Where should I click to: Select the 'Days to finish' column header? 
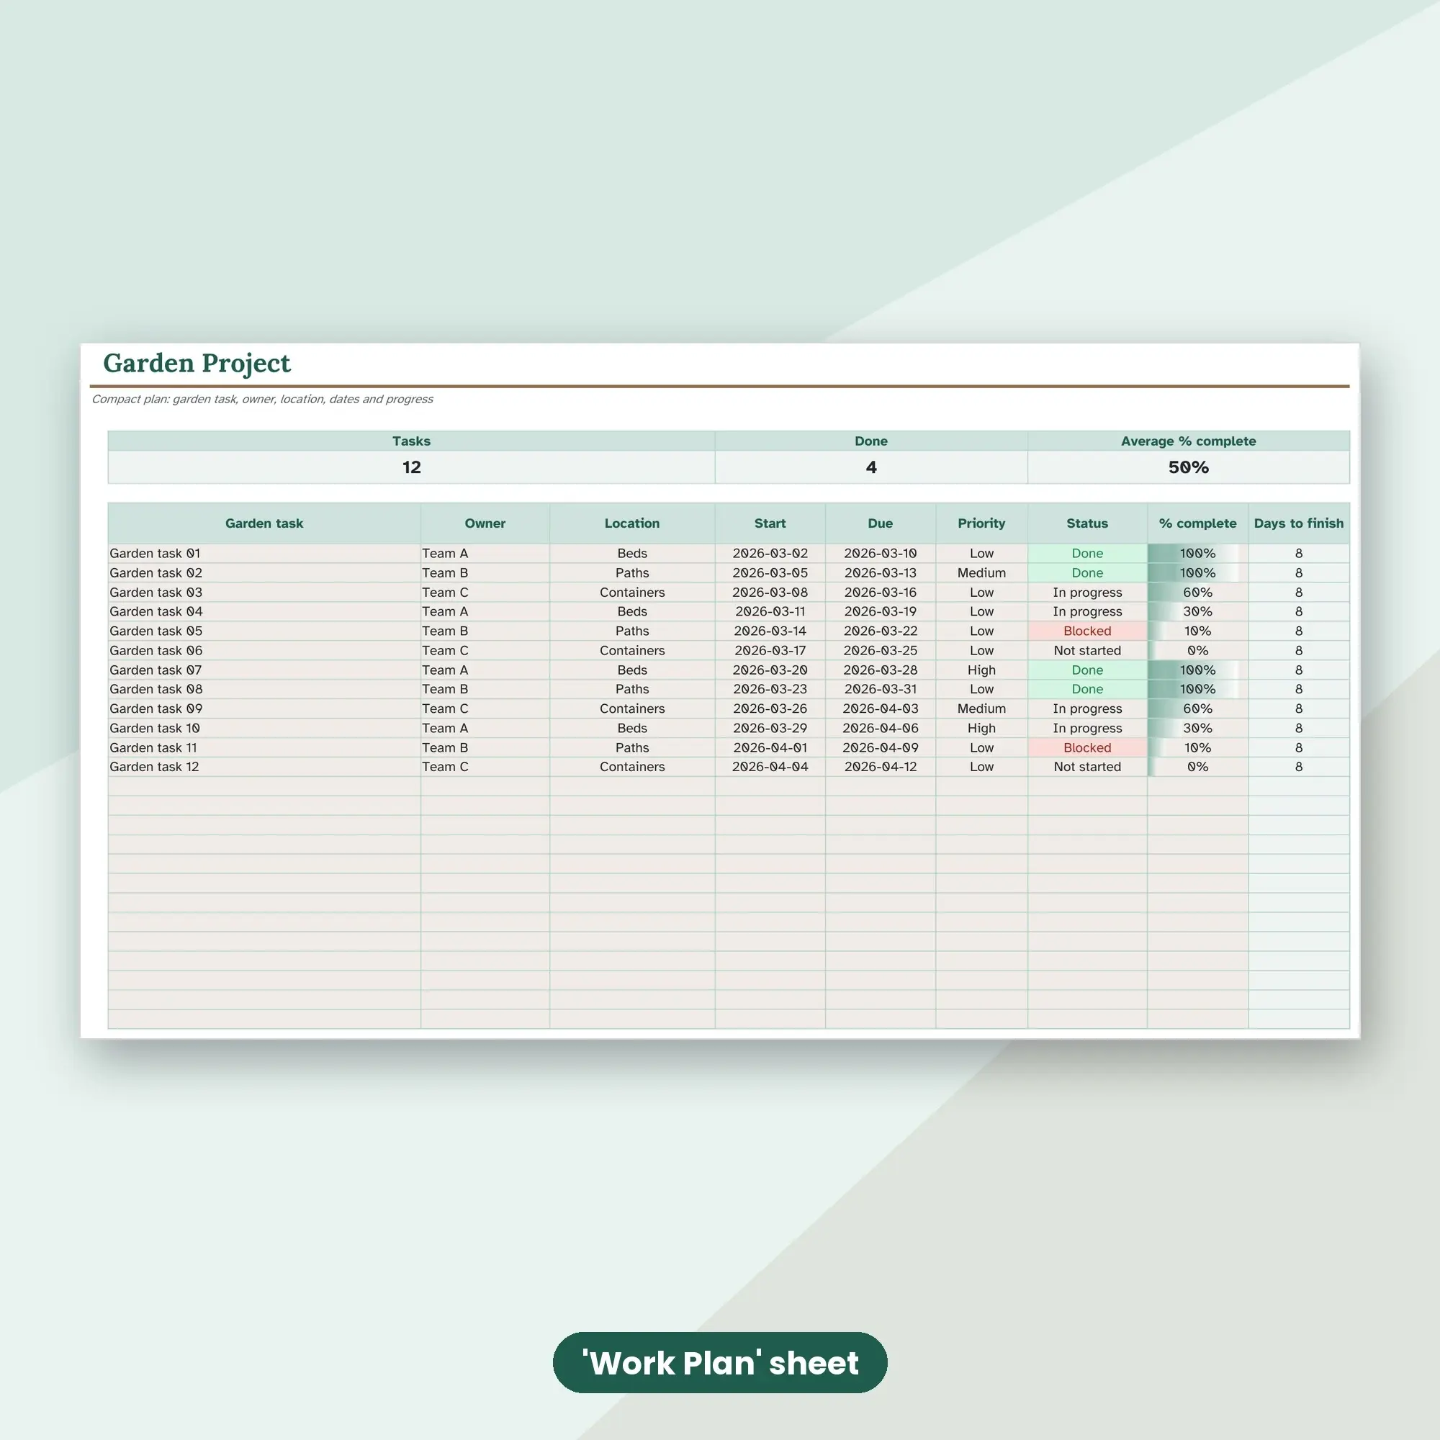click(x=1299, y=523)
